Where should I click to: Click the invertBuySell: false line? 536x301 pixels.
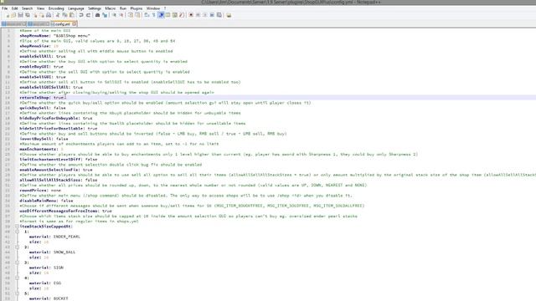pyautogui.click(x=44, y=139)
